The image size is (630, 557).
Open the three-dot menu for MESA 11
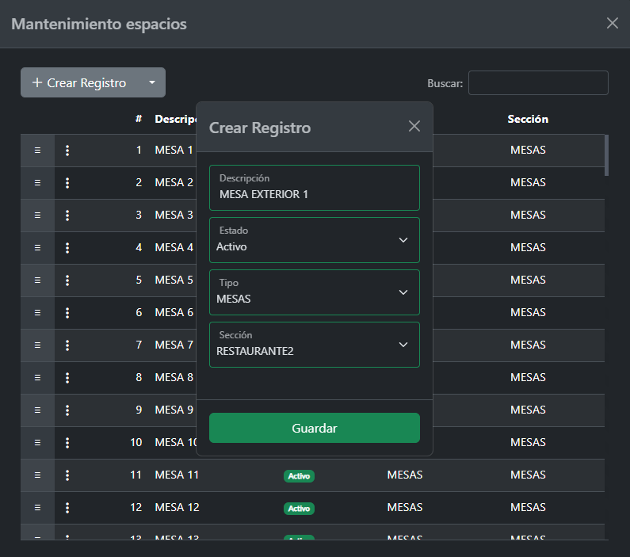coord(67,475)
